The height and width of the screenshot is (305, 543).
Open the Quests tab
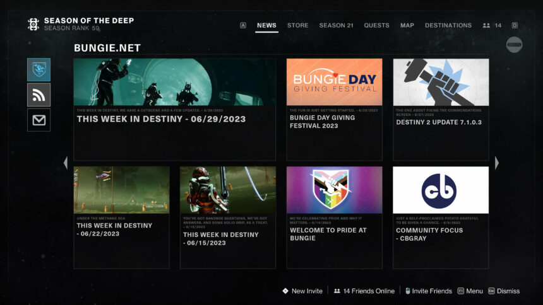point(376,25)
